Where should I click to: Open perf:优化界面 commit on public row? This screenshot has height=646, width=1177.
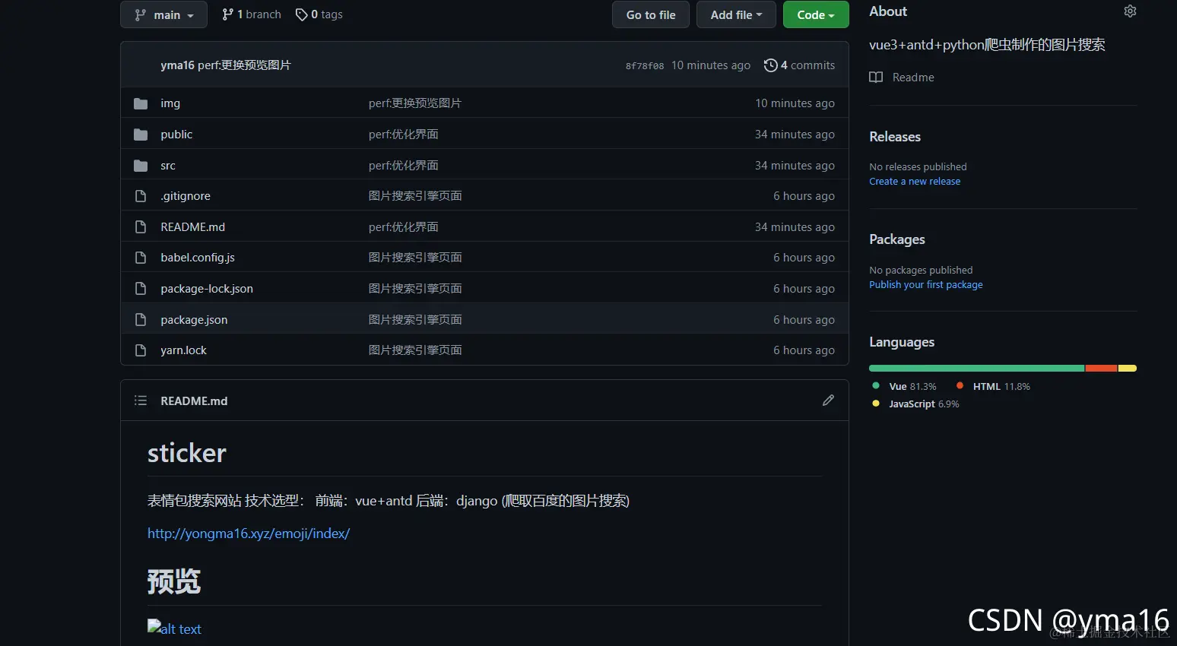[x=404, y=135]
